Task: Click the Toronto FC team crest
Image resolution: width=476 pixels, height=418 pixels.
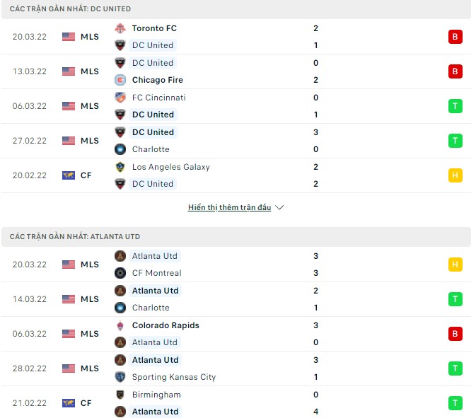Action: [120, 28]
